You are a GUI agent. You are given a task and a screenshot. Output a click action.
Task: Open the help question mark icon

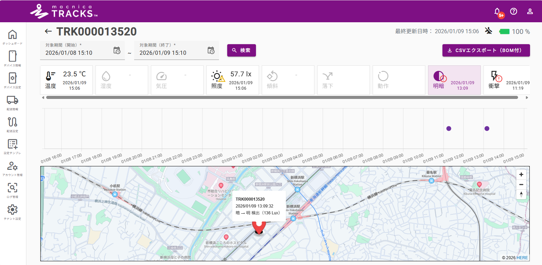[x=514, y=11]
